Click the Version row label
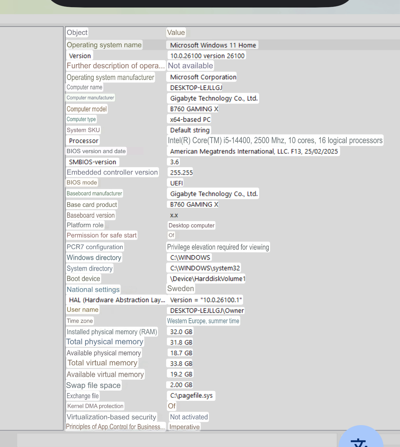400x447 pixels. coord(80,56)
